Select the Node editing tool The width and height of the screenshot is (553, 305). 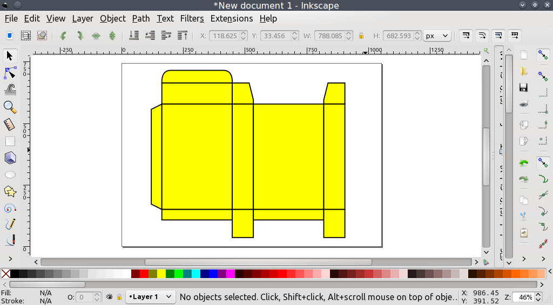10,72
